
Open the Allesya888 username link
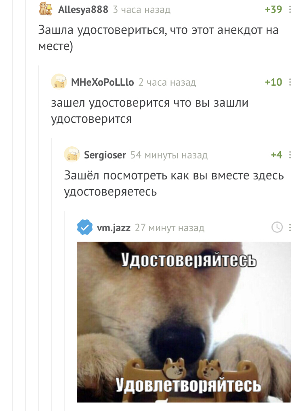83,9
